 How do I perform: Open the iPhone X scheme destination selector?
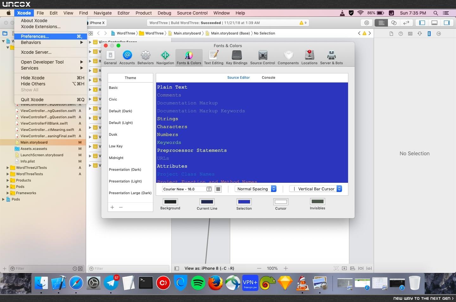(x=97, y=23)
